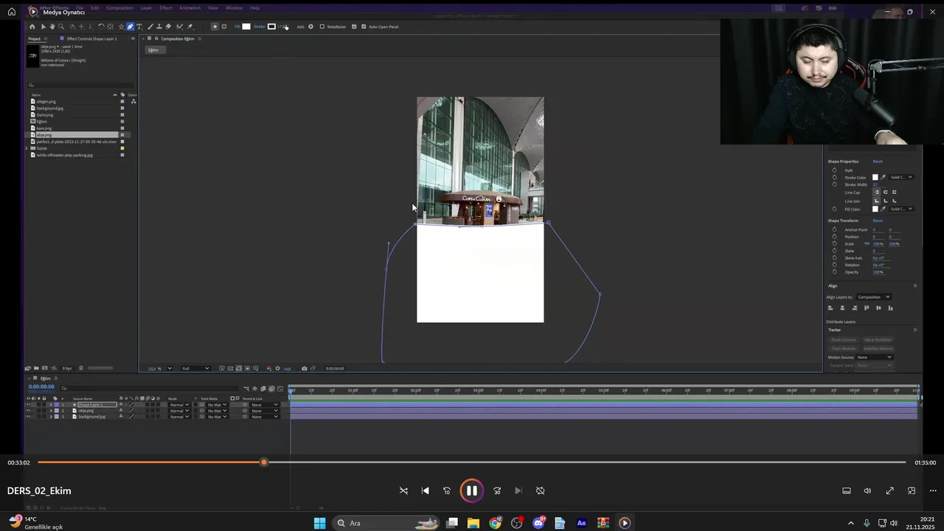Screen dimensions: 944x531
Task: Choose the bevel Line Join option
Action: pos(894,201)
